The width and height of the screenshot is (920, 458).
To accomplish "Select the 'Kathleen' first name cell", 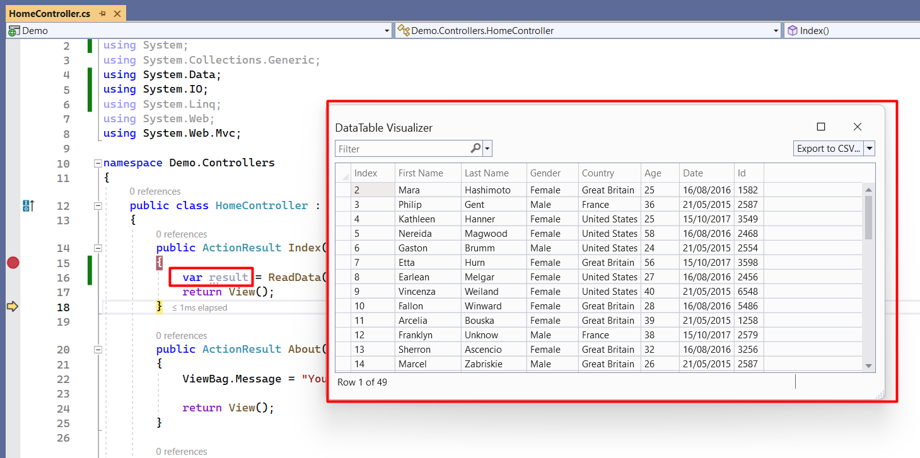I will point(428,219).
